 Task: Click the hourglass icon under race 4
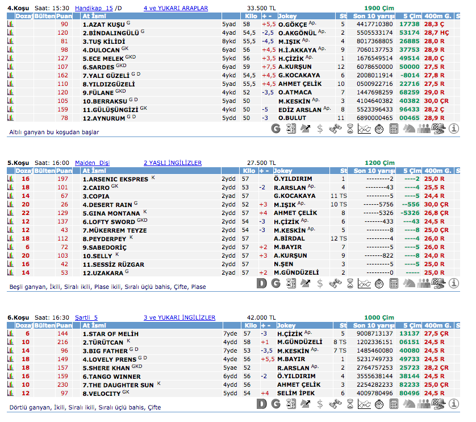[350, 129]
